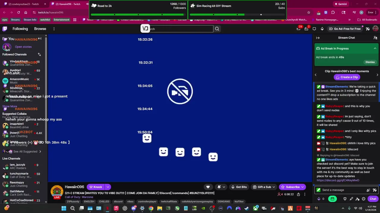Collapse the left For You sidebar
The height and width of the screenshot is (213, 380).
[x=39, y=39]
